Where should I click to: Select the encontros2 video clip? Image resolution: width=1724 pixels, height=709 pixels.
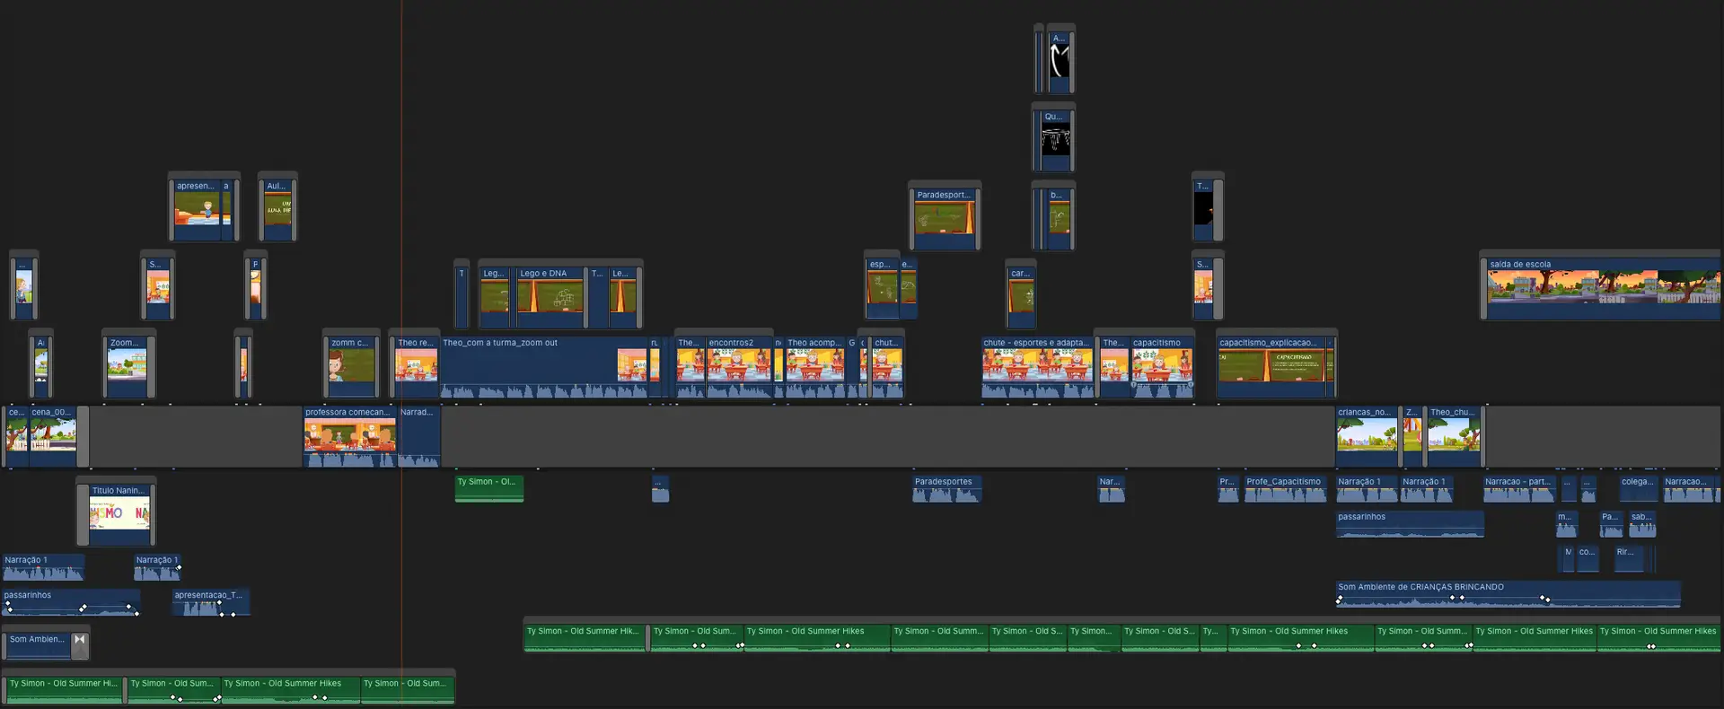point(738,366)
